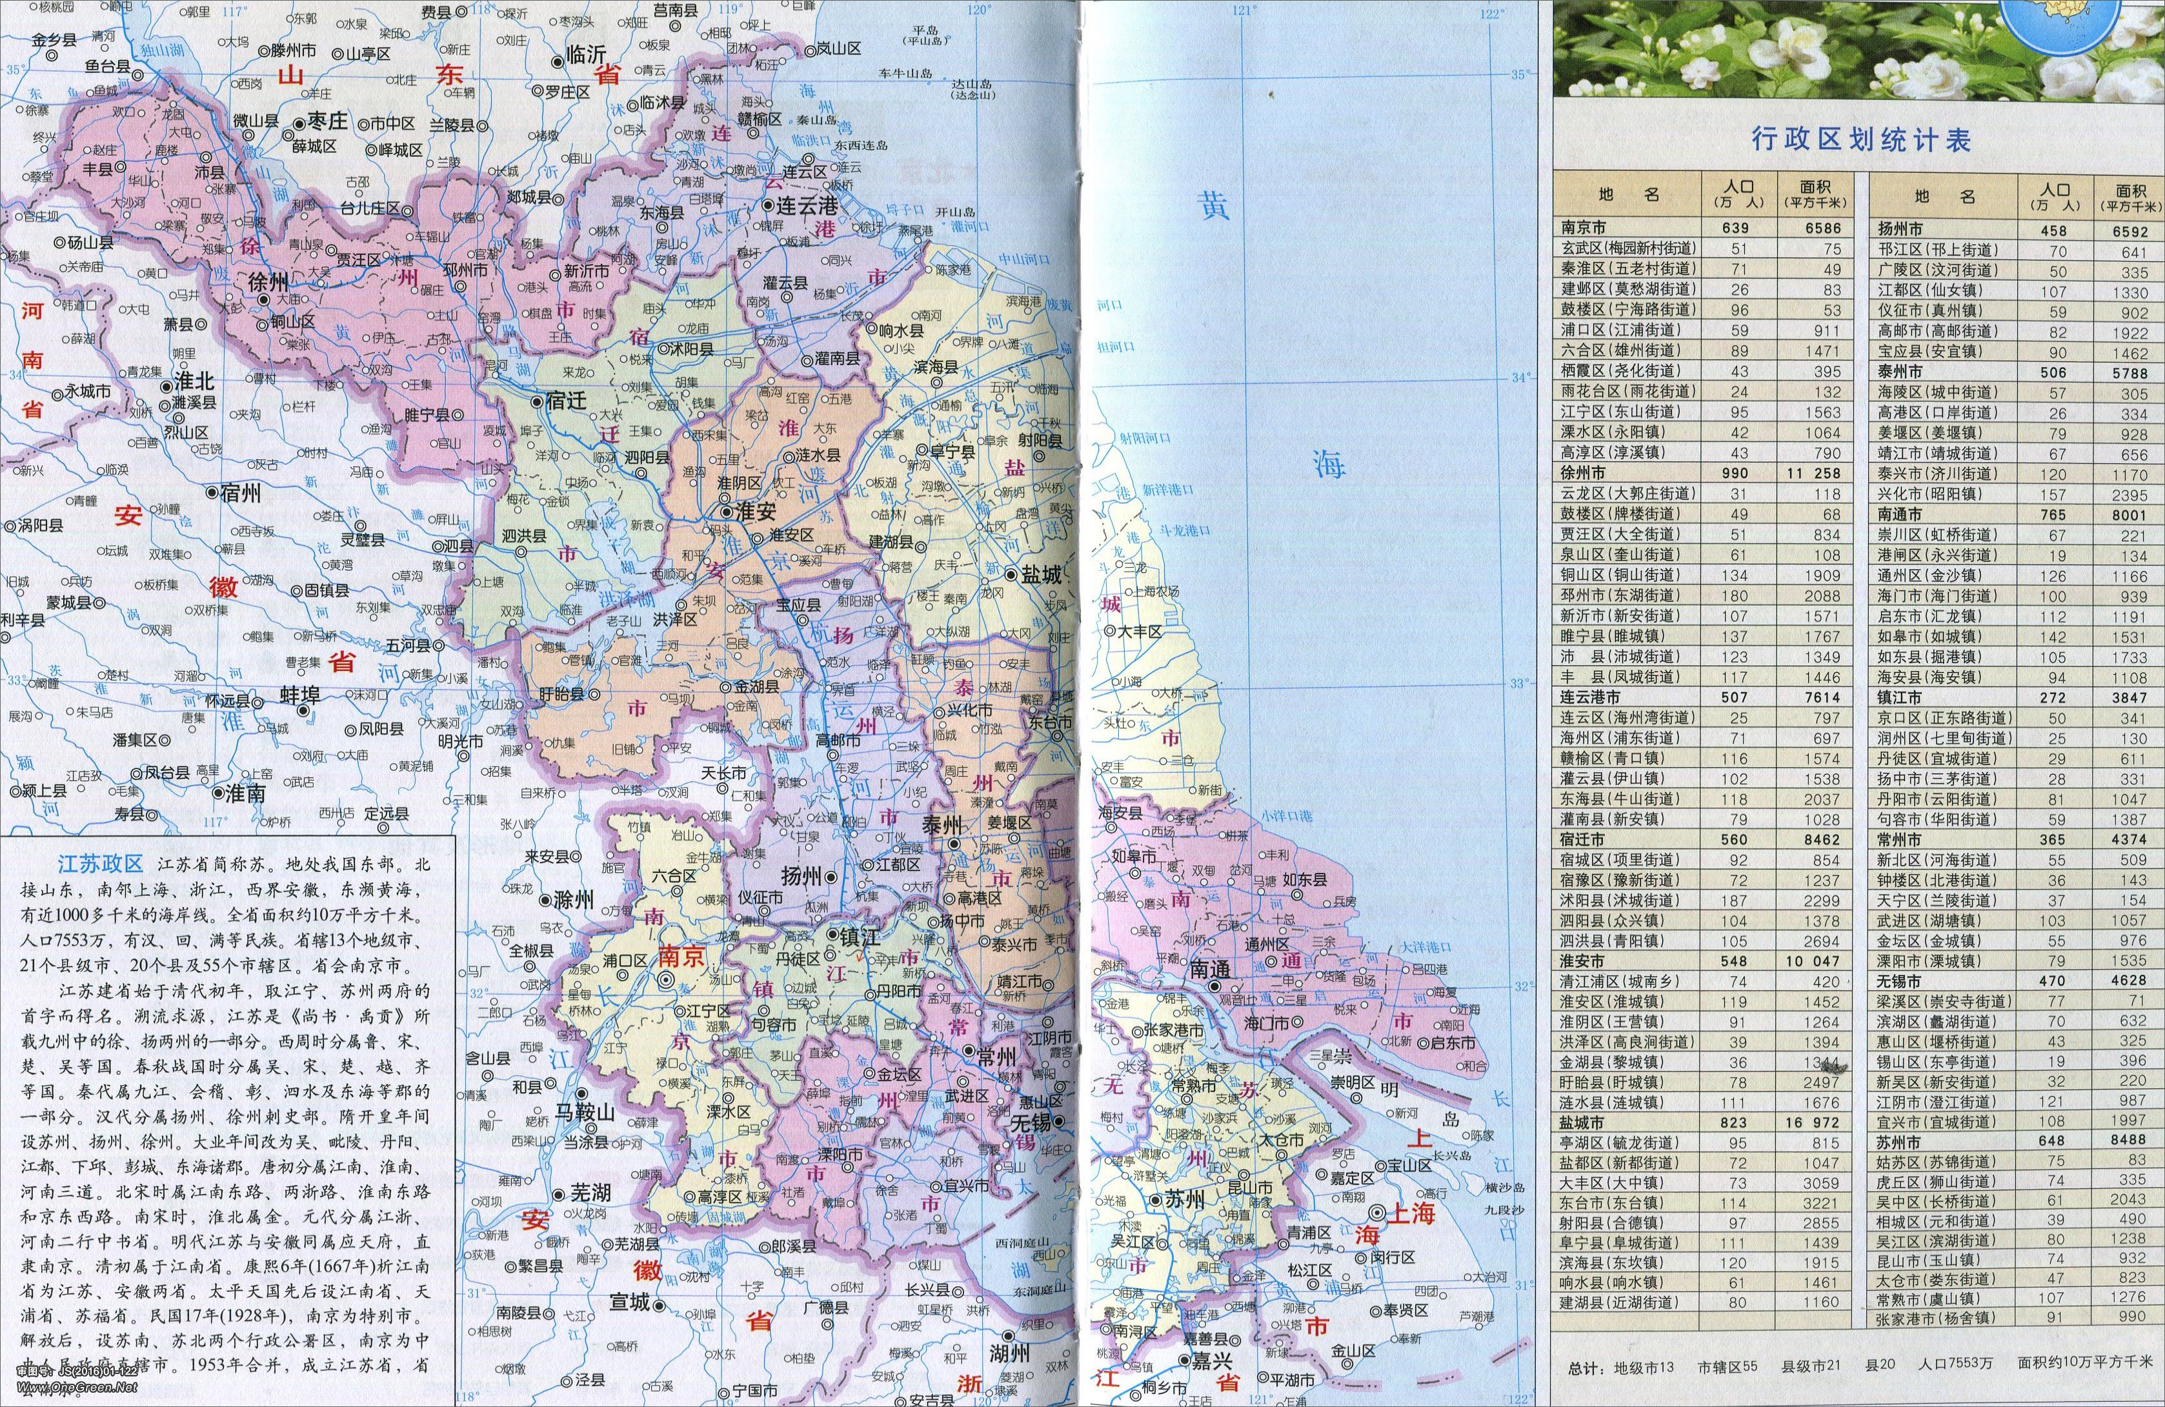Click the Yancheng city dot marker
This screenshot has height=1407, width=2165.
pos(1012,575)
